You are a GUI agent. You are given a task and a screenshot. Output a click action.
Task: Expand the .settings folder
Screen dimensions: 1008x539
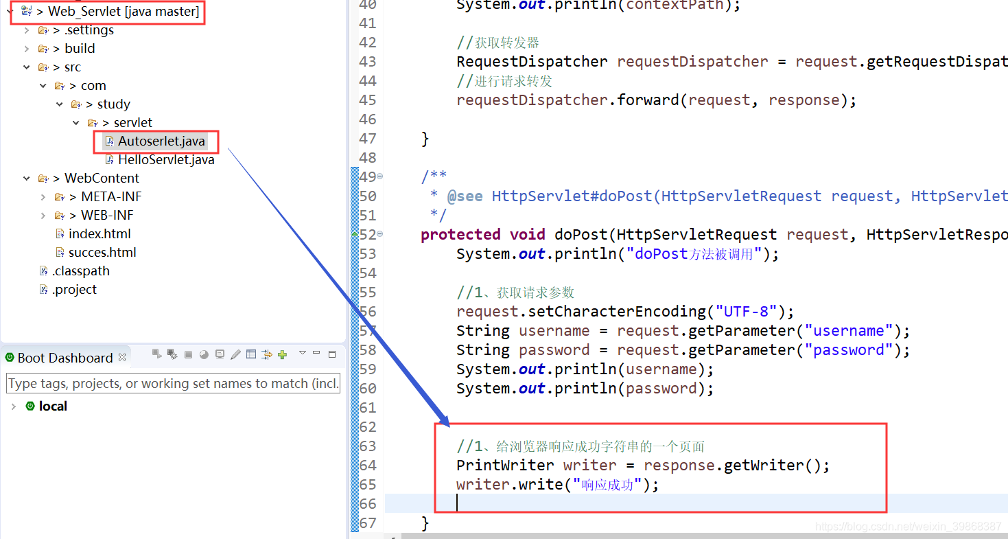[26, 30]
